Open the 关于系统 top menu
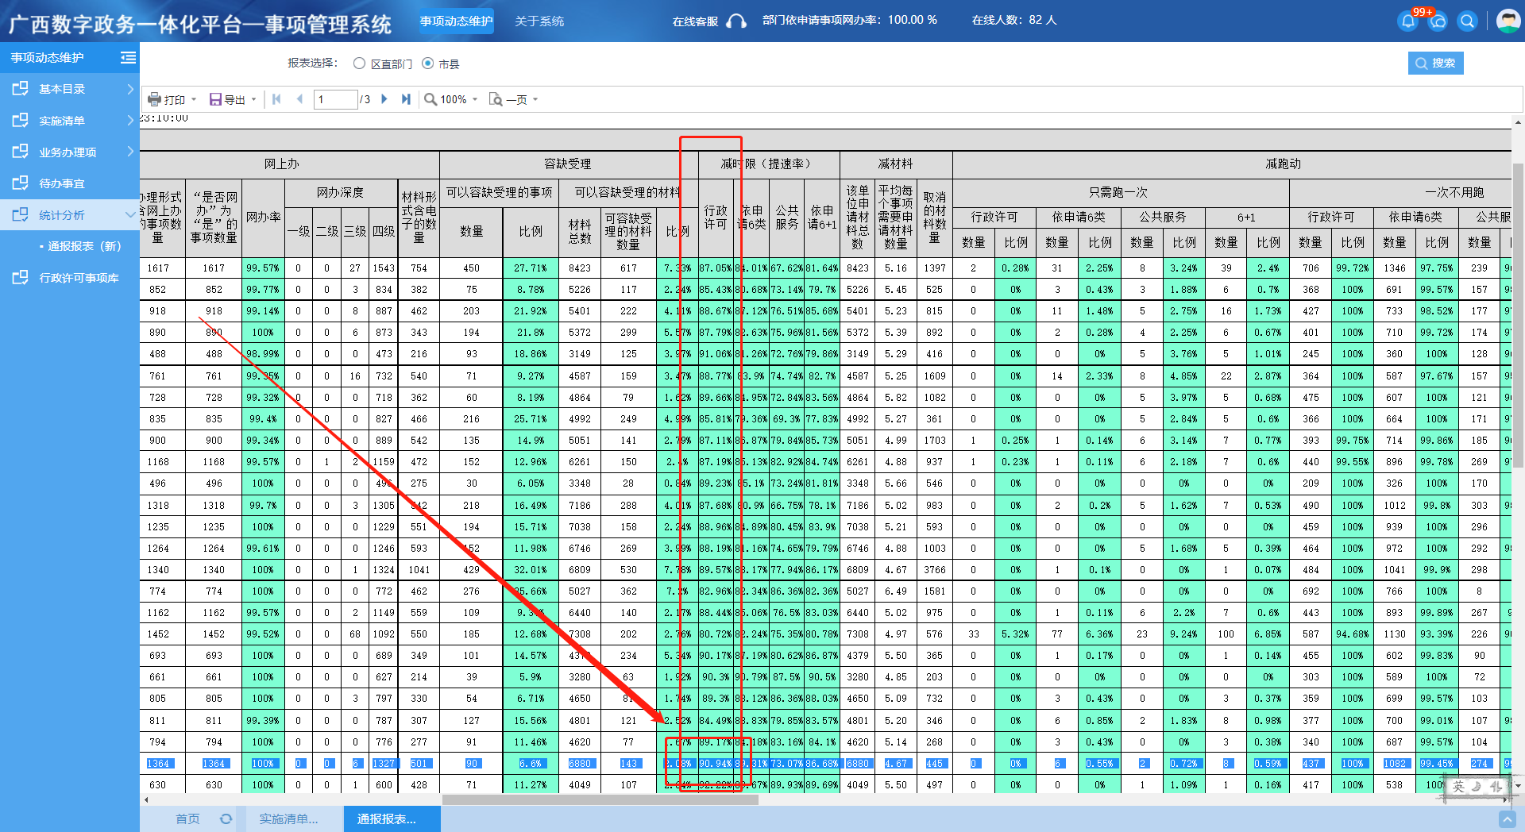 click(539, 21)
